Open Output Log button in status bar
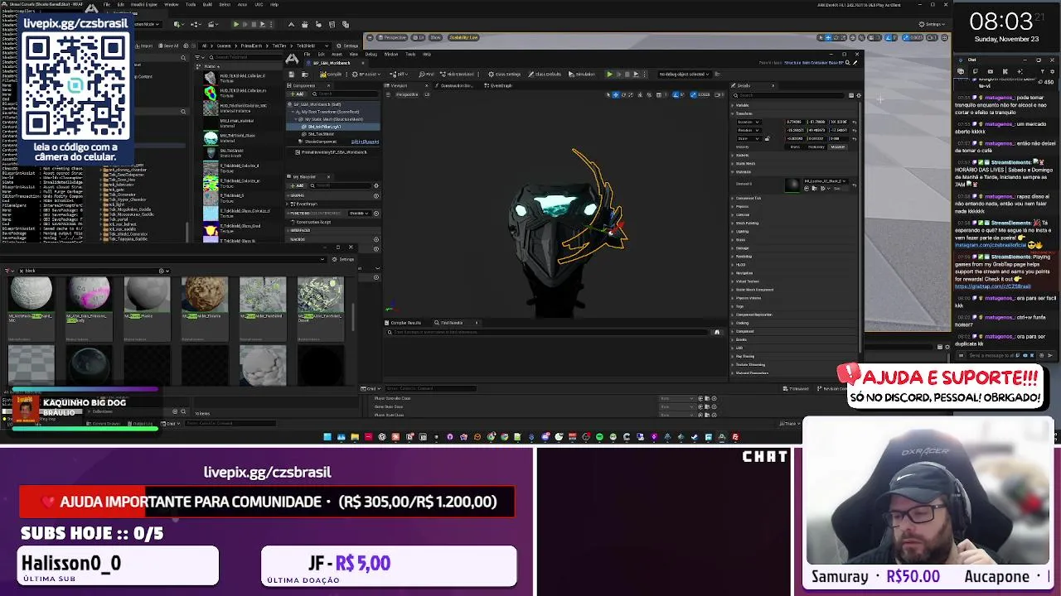 [x=139, y=424]
